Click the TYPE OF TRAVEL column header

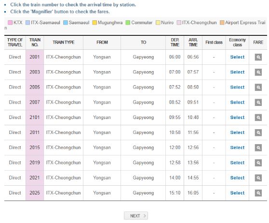click(15, 43)
